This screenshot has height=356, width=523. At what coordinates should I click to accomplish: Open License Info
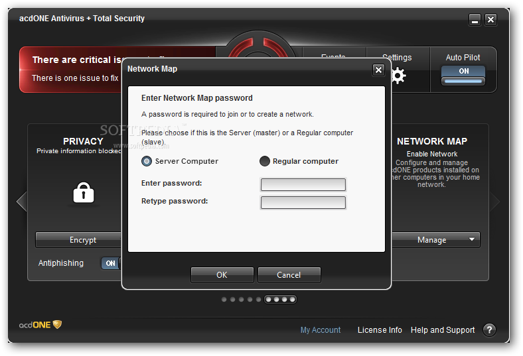(x=380, y=330)
